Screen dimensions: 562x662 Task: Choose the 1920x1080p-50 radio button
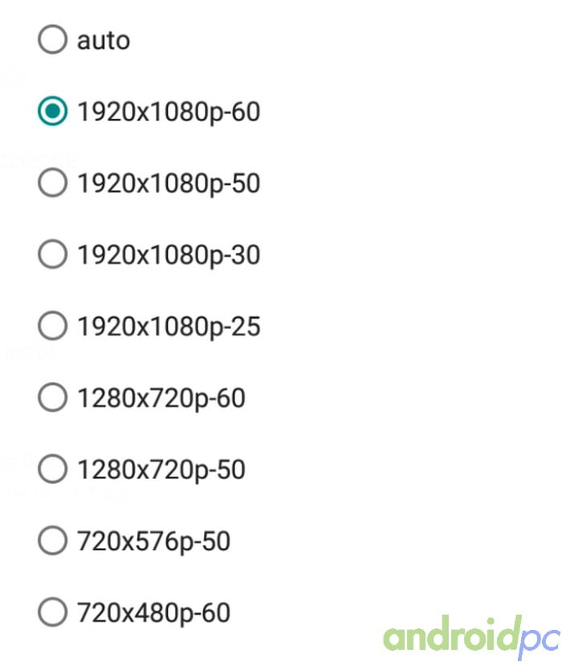point(52,184)
